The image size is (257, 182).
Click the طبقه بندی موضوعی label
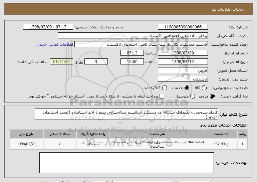point(230,88)
